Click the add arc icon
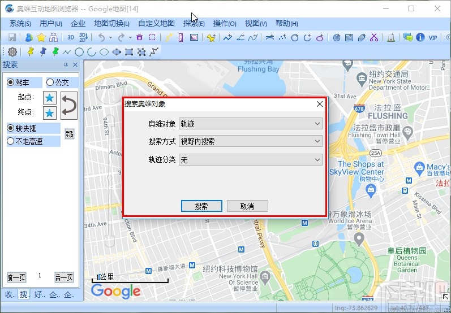The image size is (451, 313). point(307,37)
